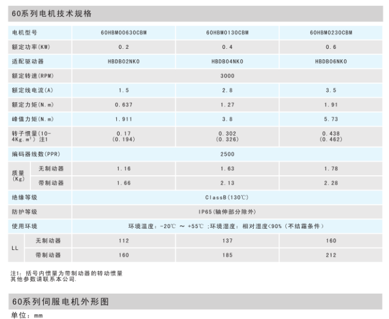The width and height of the screenshot is (389, 319).
Task: Click peak torque value 3.8
Action: tap(227, 119)
